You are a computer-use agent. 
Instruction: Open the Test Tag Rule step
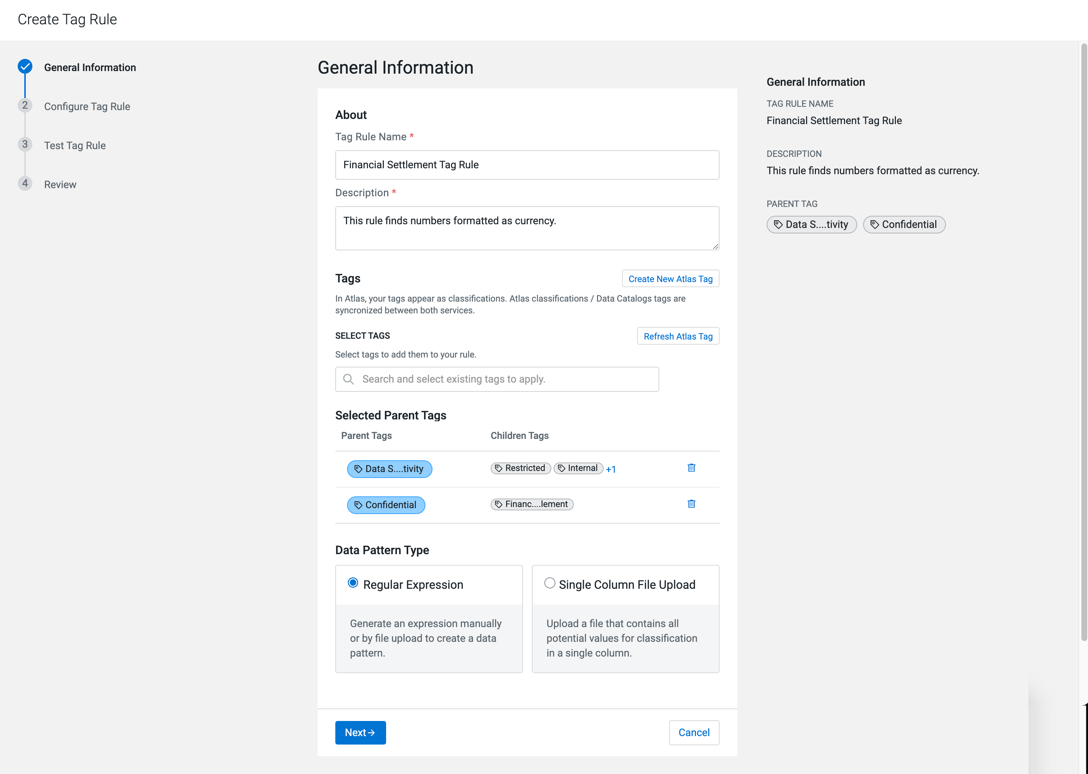click(75, 145)
